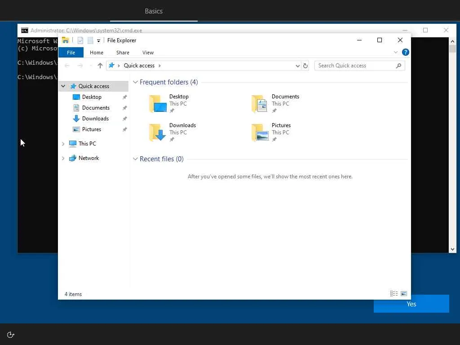
Task: Select This PC in the sidebar
Action: (87, 143)
